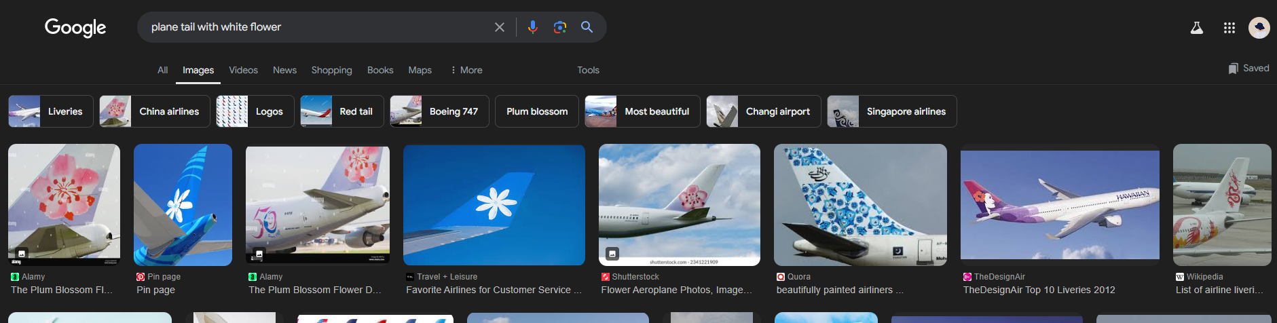The height and width of the screenshot is (323, 1277).
Task: Click inside the search input field
Action: click(312, 27)
